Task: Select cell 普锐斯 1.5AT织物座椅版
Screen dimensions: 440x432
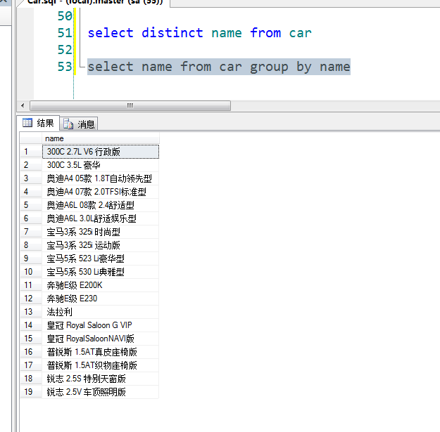Action: pyautogui.click(x=101, y=365)
